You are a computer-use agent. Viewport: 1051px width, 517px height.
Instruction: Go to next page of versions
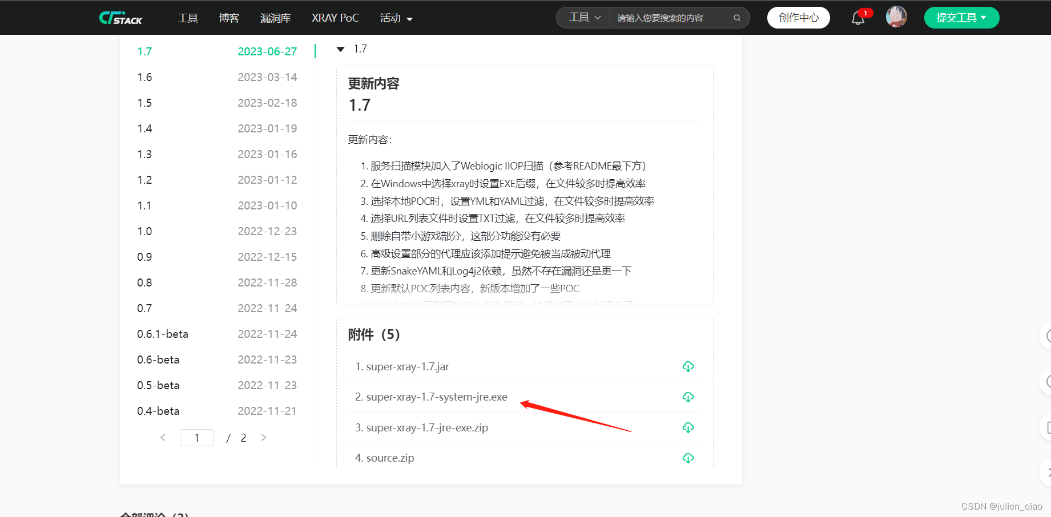(263, 438)
